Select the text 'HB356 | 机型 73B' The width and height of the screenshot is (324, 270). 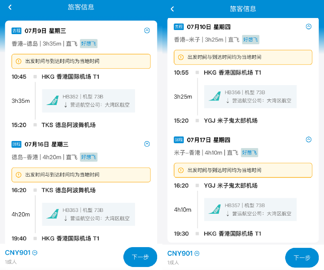pos(245,92)
